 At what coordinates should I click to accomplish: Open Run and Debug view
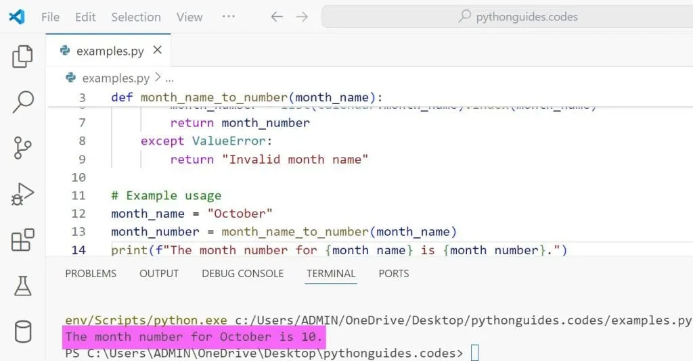pyautogui.click(x=23, y=194)
